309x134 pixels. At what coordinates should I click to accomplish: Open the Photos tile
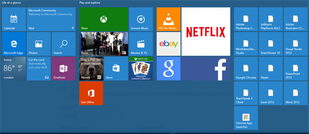click(x=39, y=44)
